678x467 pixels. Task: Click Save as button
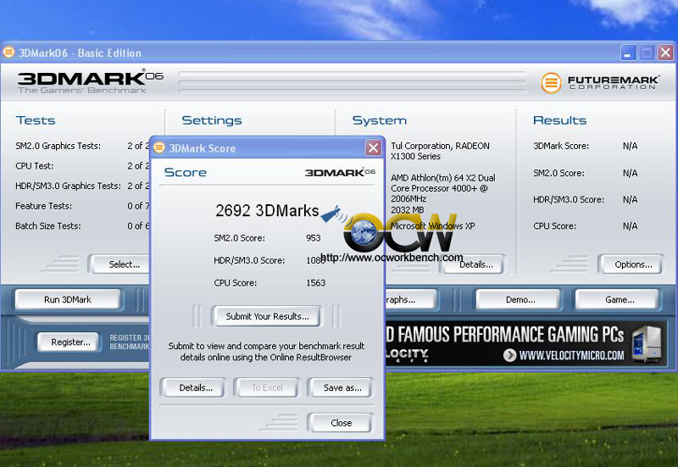[x=342, y=387]
